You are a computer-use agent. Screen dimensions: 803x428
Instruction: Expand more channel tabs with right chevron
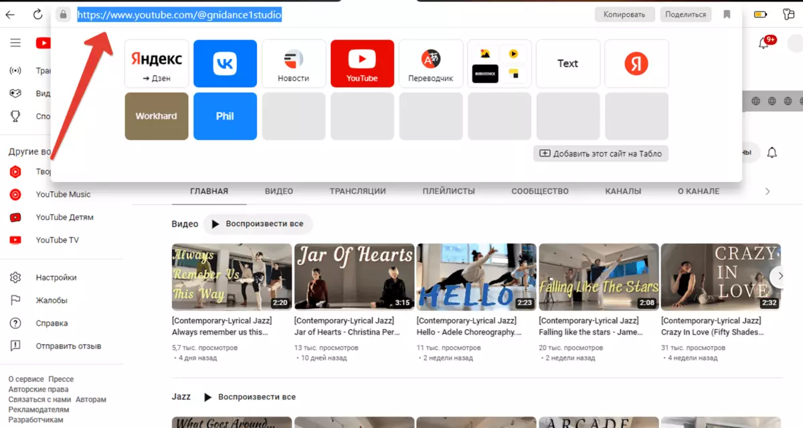pos(768,191)
